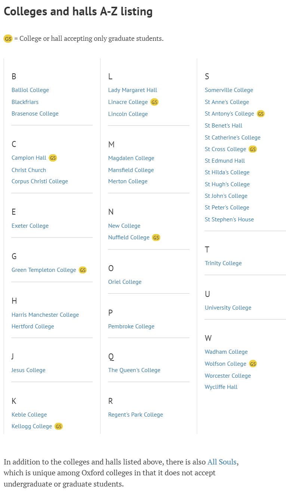
Task: Click the GS badge beside Campion Hall
Action: 53,158
